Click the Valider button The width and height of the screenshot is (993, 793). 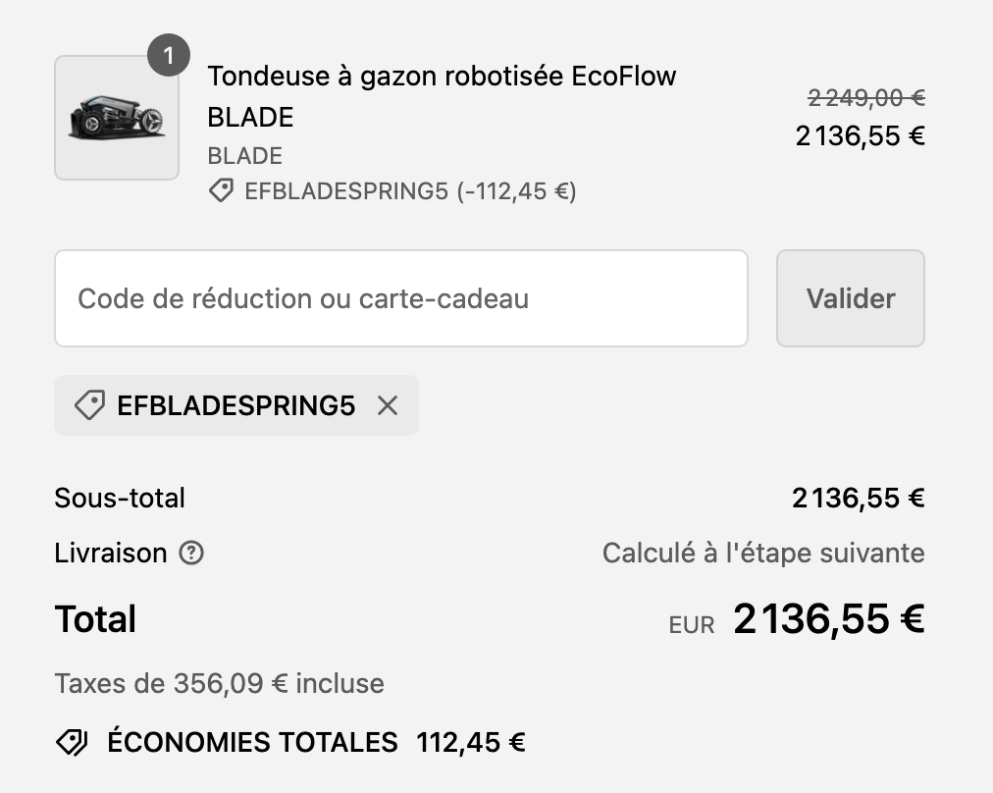pos(851,298)
